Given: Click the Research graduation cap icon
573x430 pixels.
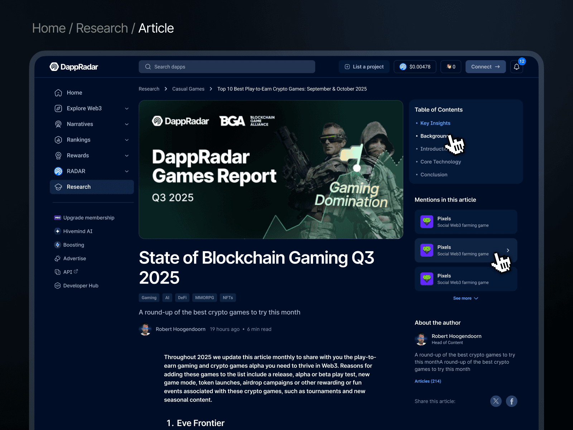Looking at the screenshot, I should pyautogui.click(x=58, y=187).
